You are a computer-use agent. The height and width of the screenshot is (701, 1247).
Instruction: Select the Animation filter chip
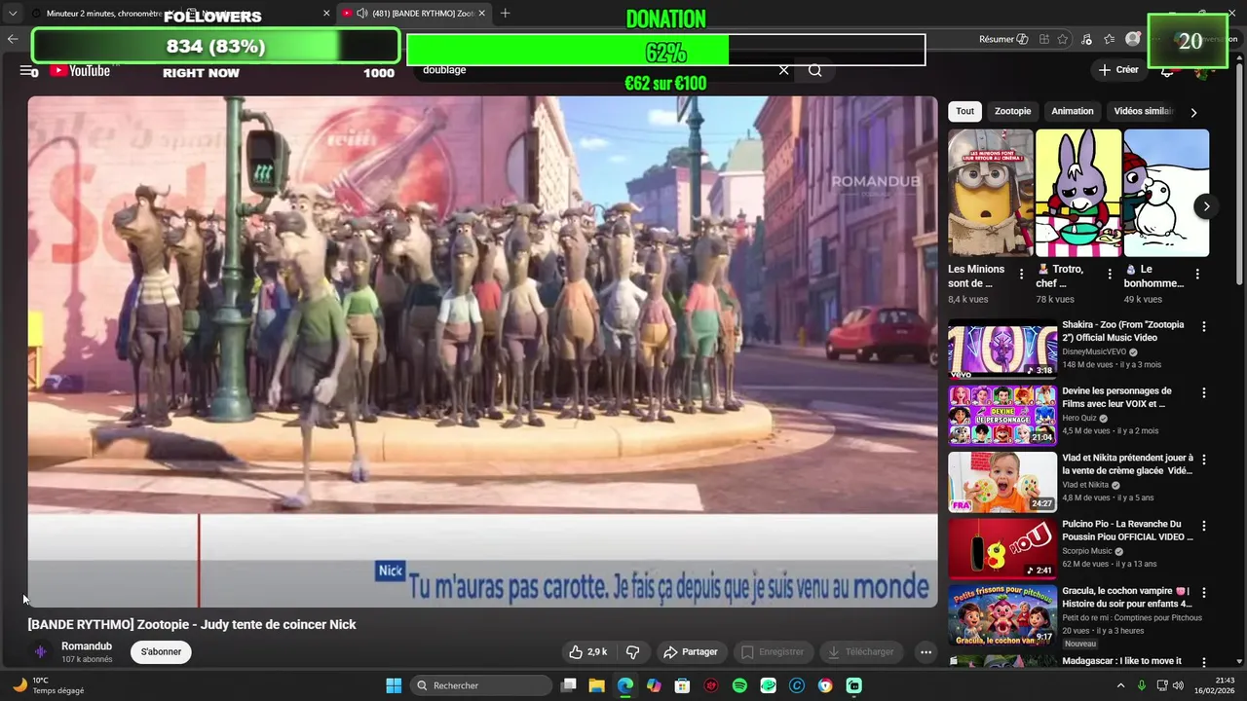[1073, 111]
